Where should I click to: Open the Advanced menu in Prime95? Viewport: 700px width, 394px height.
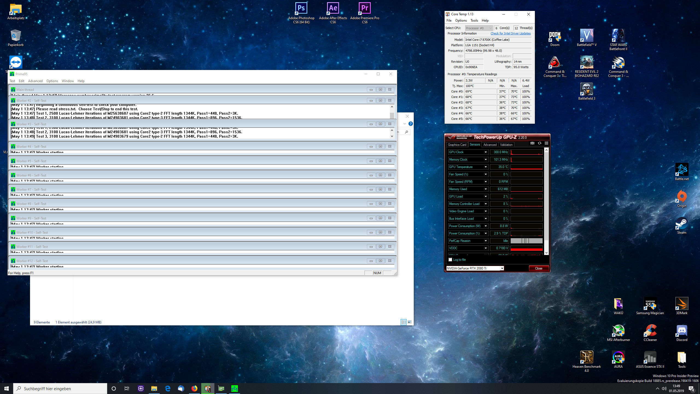[x=35, y=81]
